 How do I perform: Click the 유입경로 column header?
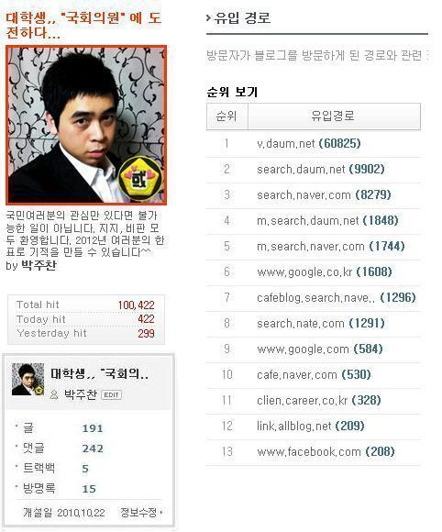[334, 116]
